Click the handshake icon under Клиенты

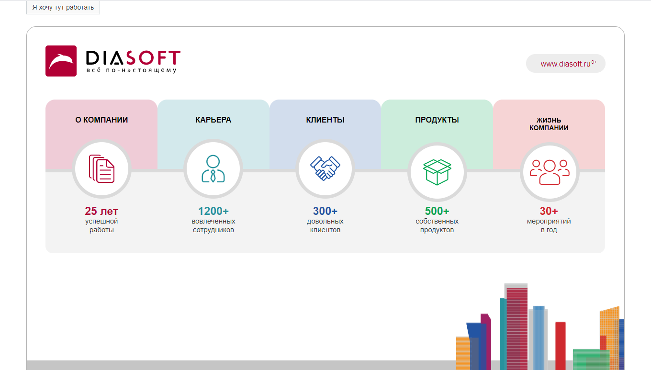[325, 168]
